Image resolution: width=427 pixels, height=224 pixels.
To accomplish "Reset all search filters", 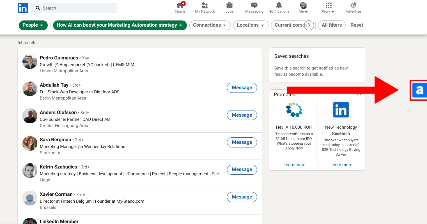I will point(357,25).
